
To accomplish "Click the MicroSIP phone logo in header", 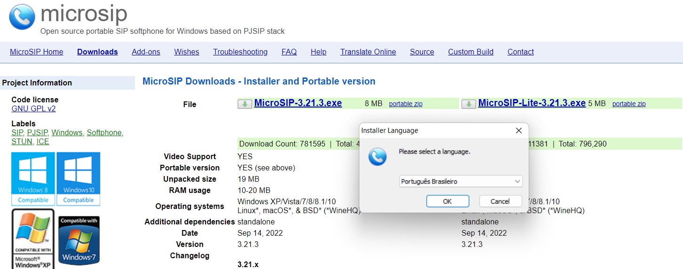I will click(22, 17).
